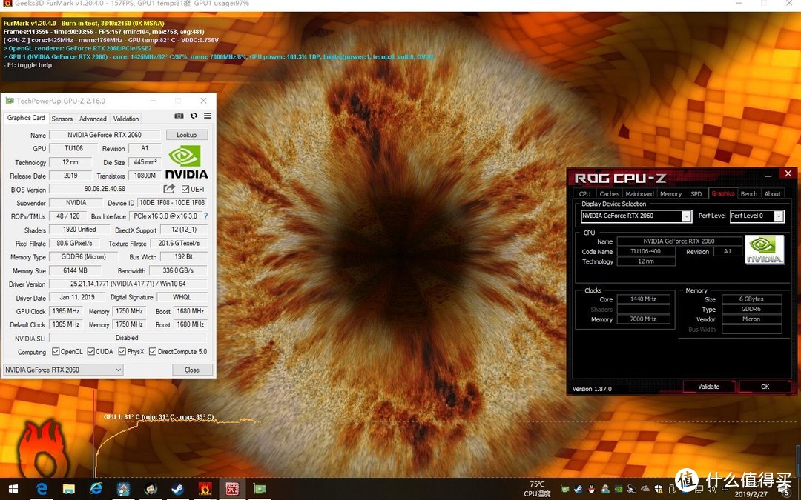This screenshot has height=500, width=801.
Task: Toggle the UEFI checkbox
Action: 185,190
